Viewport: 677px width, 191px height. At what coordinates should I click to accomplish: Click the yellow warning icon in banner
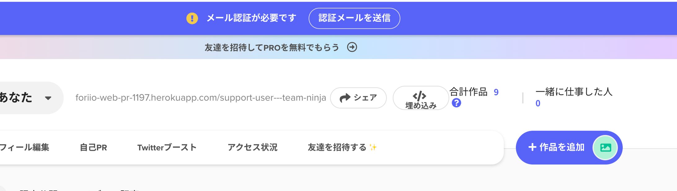coord(192,18)
